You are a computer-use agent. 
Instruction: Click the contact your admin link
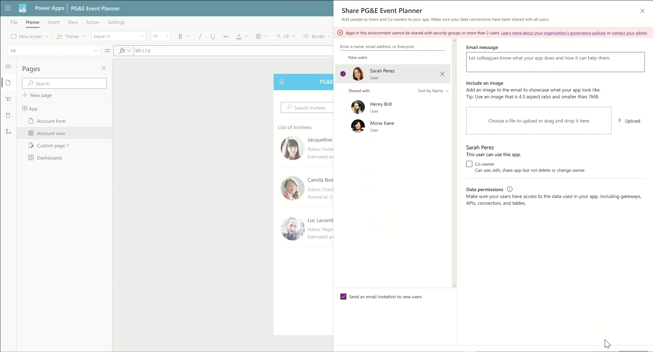pyautogui.click(x=629, y=33)
